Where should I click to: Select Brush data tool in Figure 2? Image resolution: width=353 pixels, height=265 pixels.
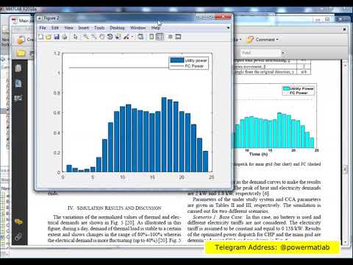(126, 37)
